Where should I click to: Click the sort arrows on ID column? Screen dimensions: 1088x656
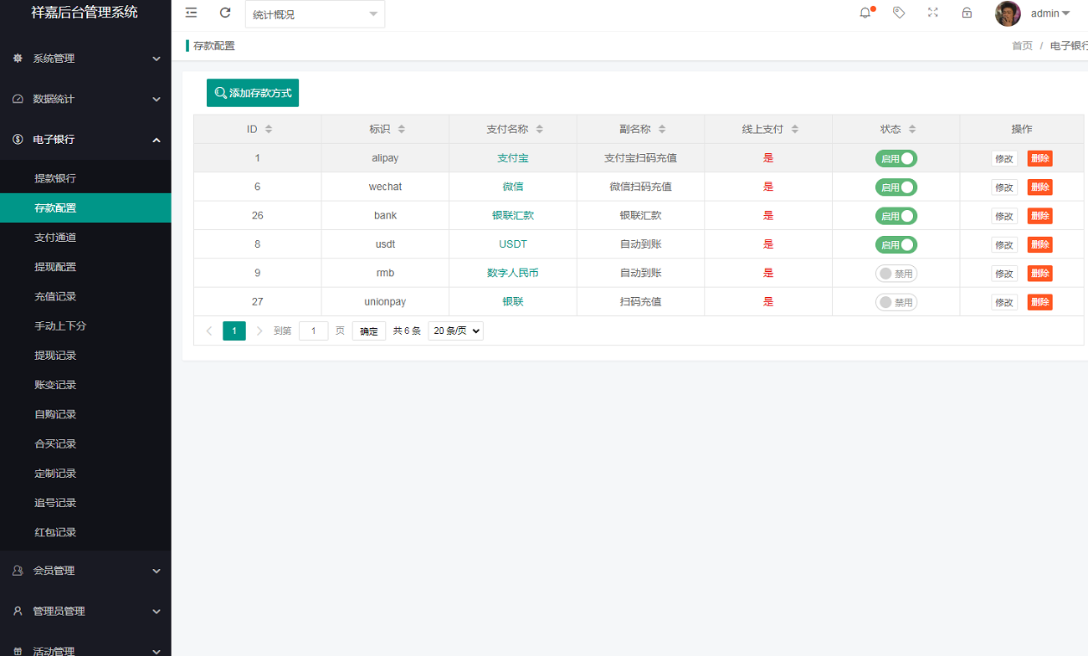point(269,129)
